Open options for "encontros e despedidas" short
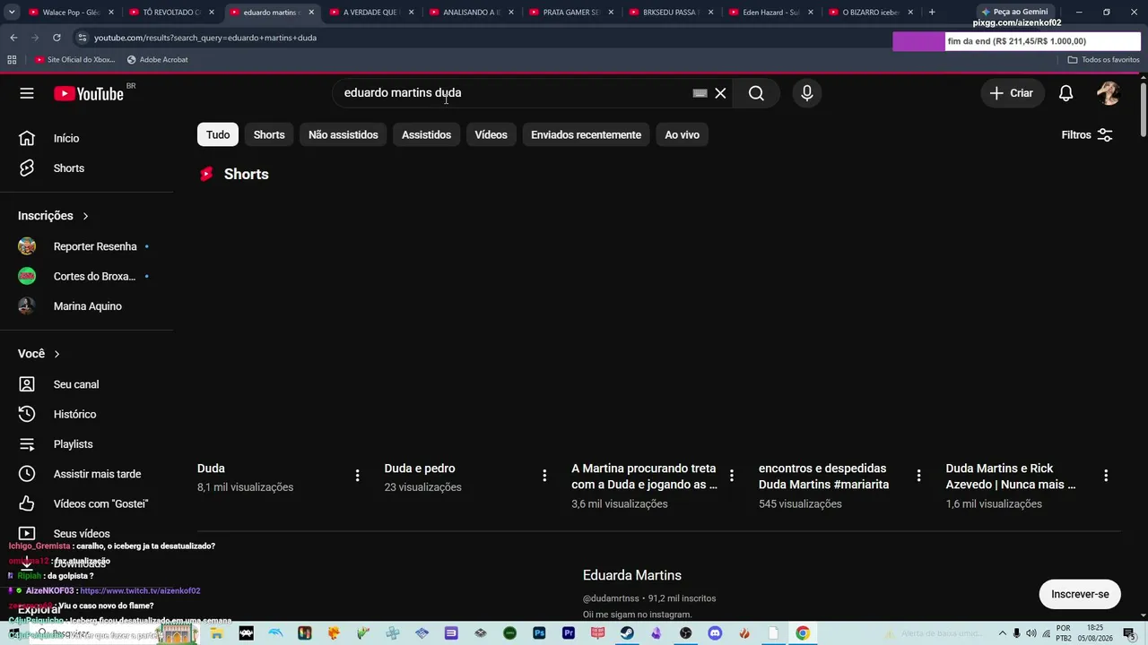This screenshot has height=645, width=1148. (918, 476)
